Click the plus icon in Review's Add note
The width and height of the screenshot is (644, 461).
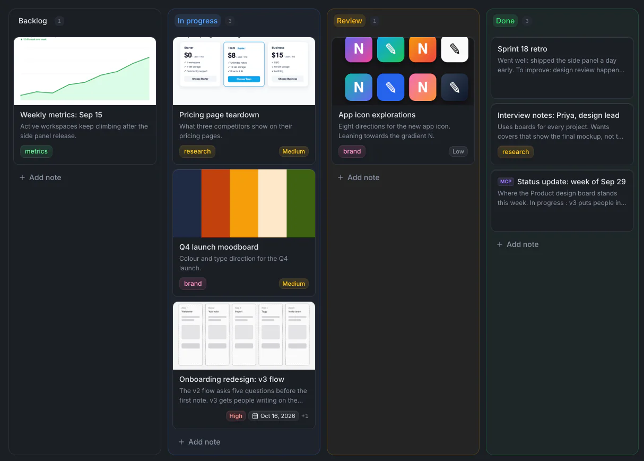pos(341,177)
